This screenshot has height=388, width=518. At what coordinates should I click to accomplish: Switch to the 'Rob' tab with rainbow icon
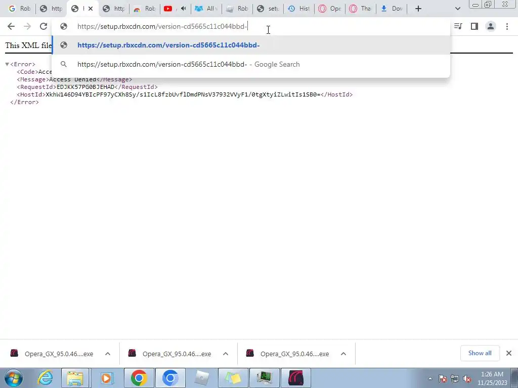(144, 9)
